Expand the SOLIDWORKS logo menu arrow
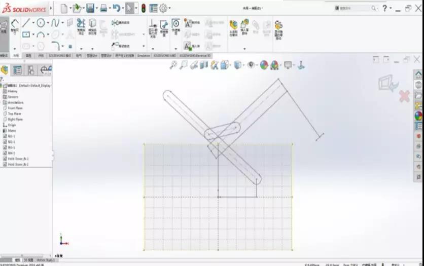The image size is (424, 266). coord(51,9)
